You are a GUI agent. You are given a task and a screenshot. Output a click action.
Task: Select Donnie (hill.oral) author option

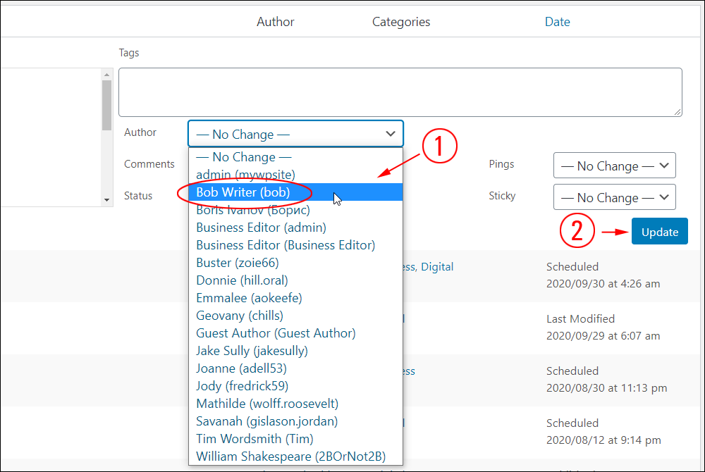(x=295, y=280)
